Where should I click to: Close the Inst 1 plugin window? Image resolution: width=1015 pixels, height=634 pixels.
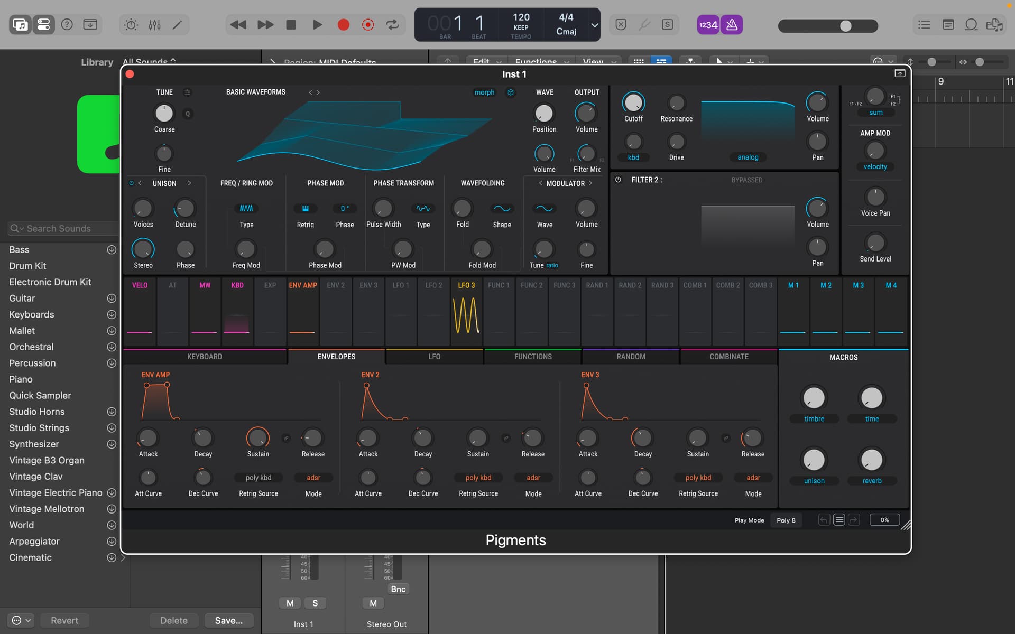[x=130, y=74]
